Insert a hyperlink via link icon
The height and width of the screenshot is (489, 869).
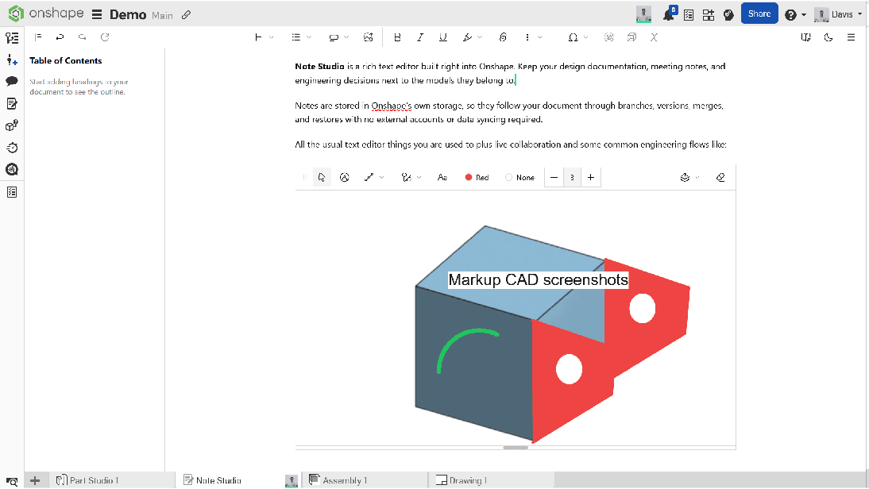(503, 37)
